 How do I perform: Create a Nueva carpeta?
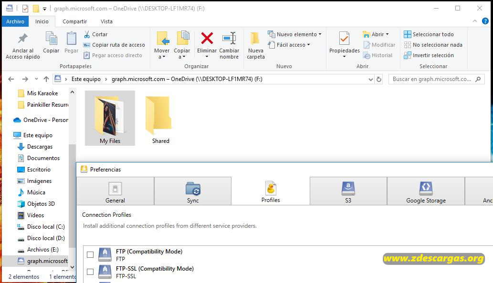coord(256,46)
